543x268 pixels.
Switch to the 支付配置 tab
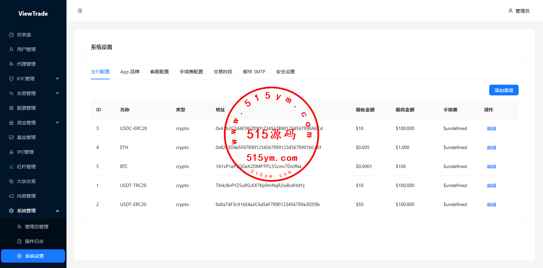(100, 72)
